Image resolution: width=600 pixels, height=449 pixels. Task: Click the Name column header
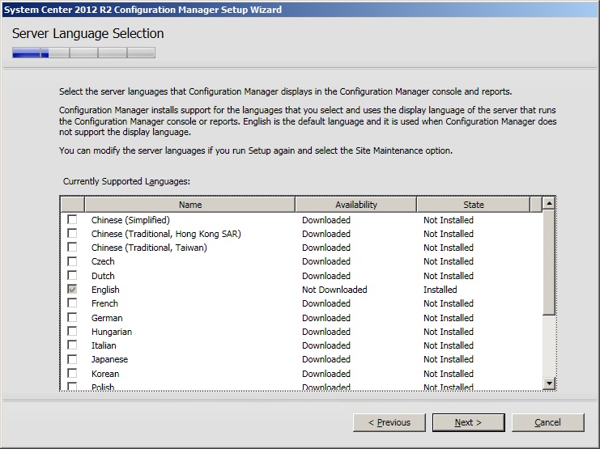[190, 205]
